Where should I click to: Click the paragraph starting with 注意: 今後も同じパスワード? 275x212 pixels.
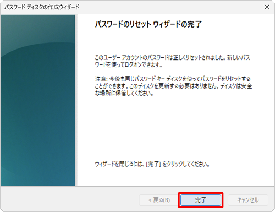click(x=173, y=86)
